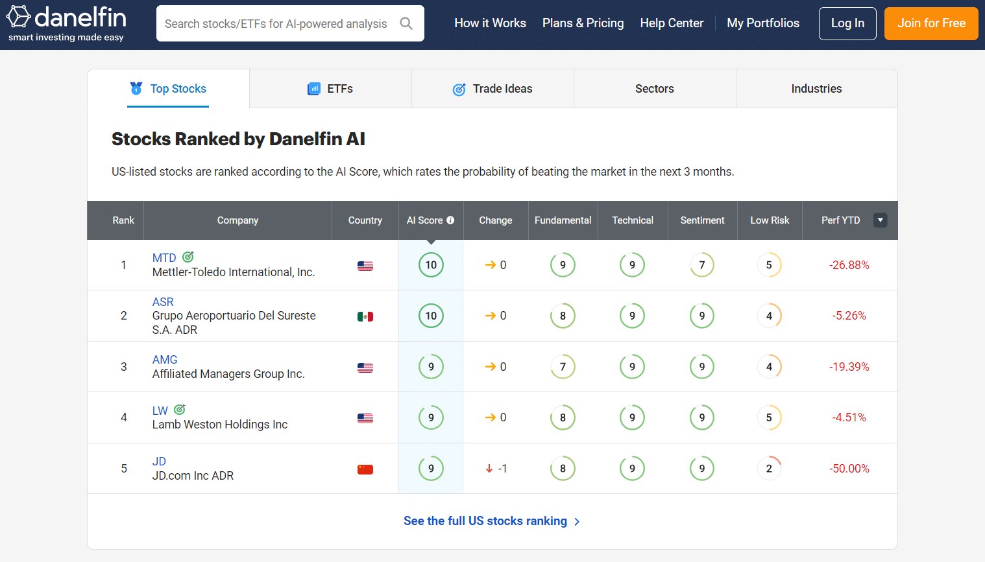Click MTD change sideways arrow
Viewport: 985px width, 562px height.
[491, 265]
